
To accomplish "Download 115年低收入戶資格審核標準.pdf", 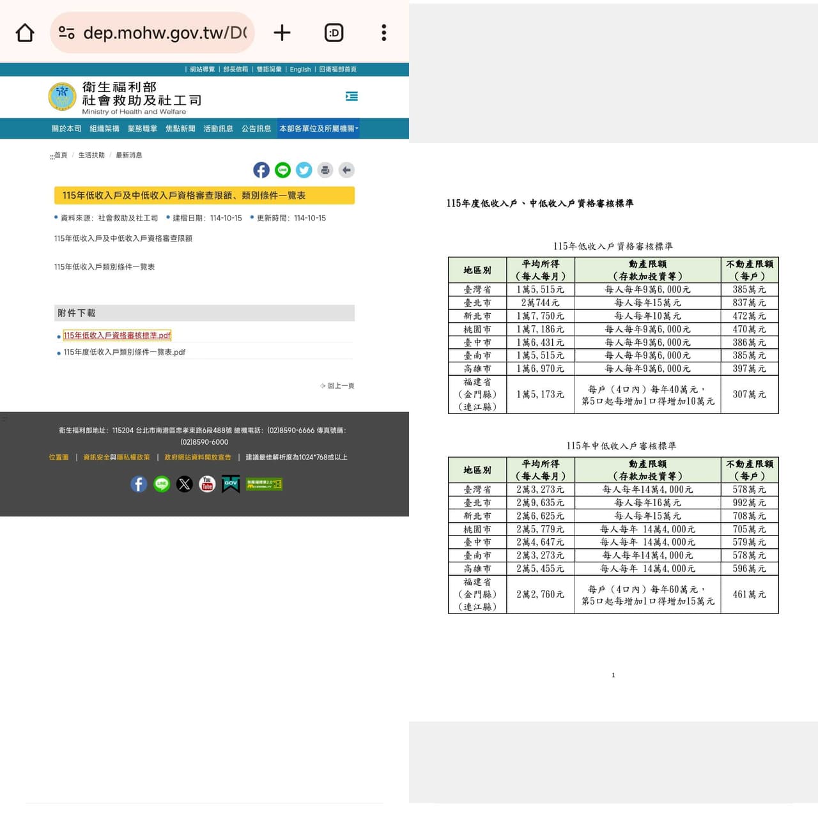I will (x=117, y=336).
